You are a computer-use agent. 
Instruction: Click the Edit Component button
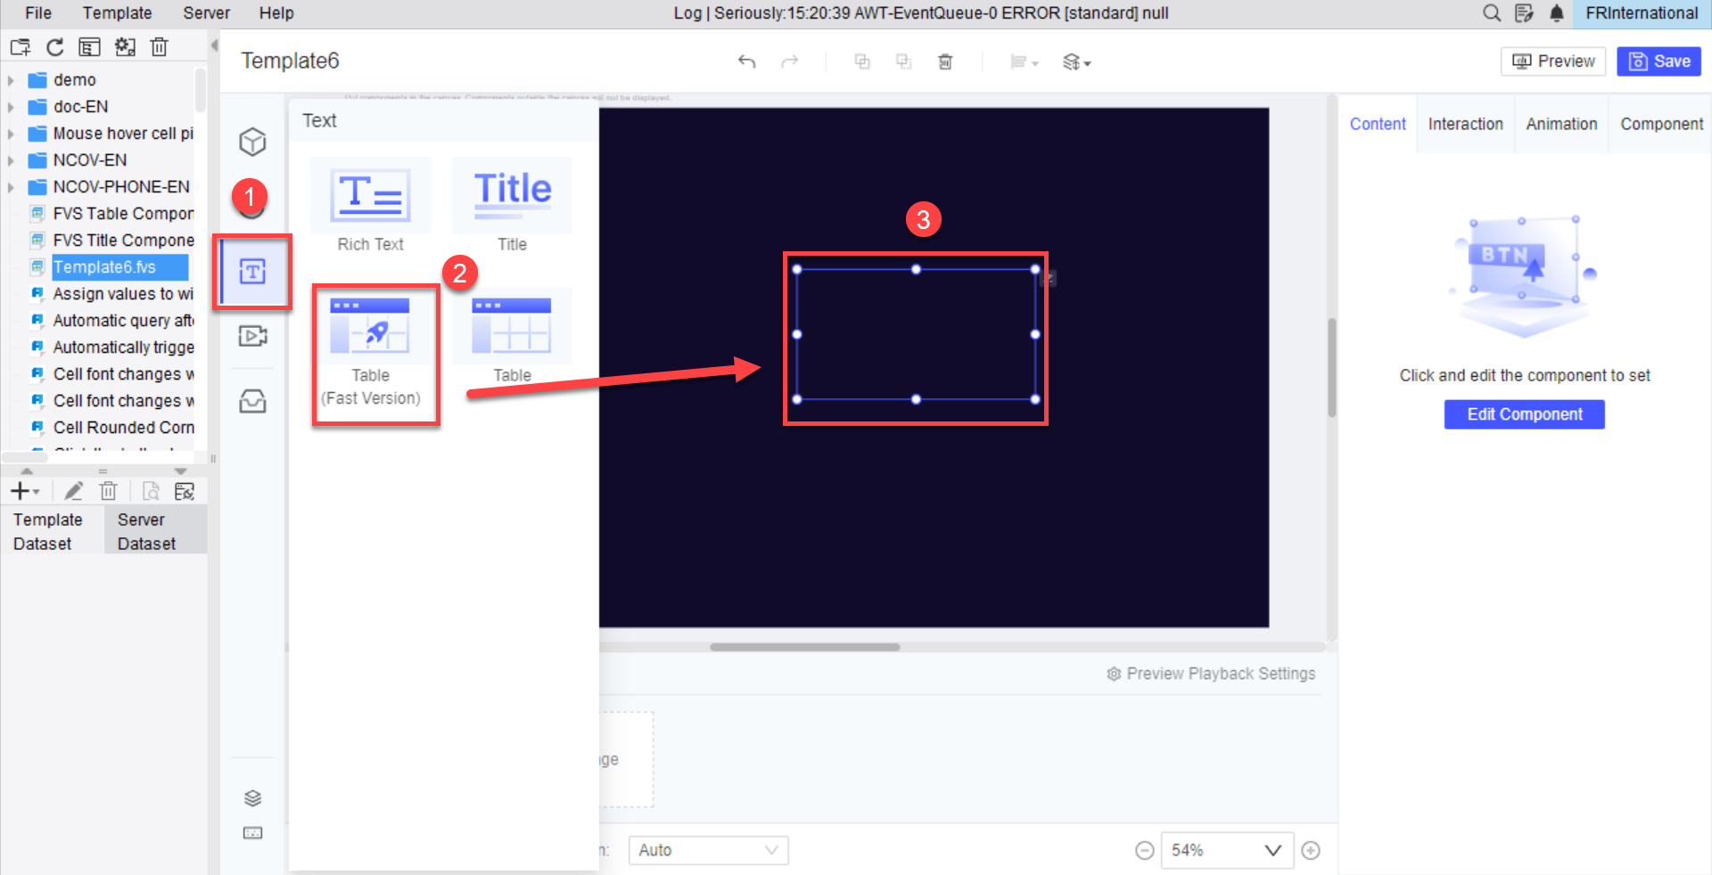[1524, 414]
